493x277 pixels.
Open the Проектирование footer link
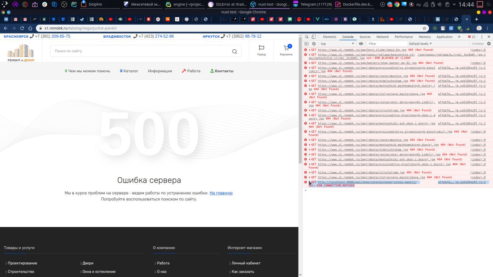22,263
